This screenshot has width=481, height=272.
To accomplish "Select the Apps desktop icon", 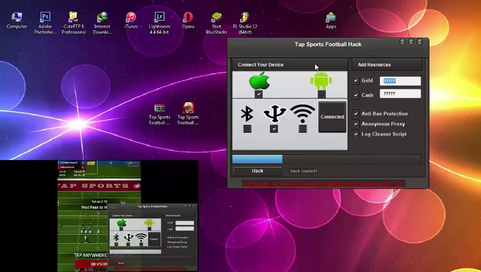I will tap(331, 21).
